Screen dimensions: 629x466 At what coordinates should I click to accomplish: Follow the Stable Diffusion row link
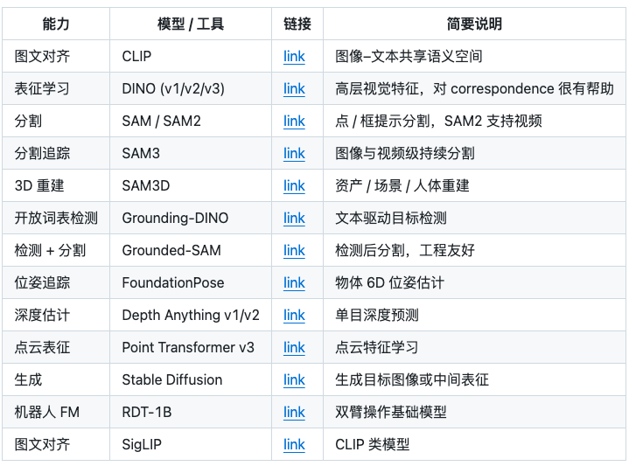[x=294, y=380]
